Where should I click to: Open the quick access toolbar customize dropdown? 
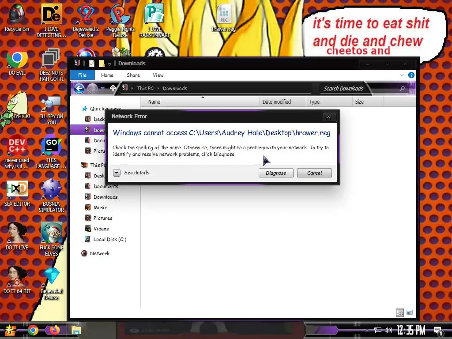click(x=109, y=64)
